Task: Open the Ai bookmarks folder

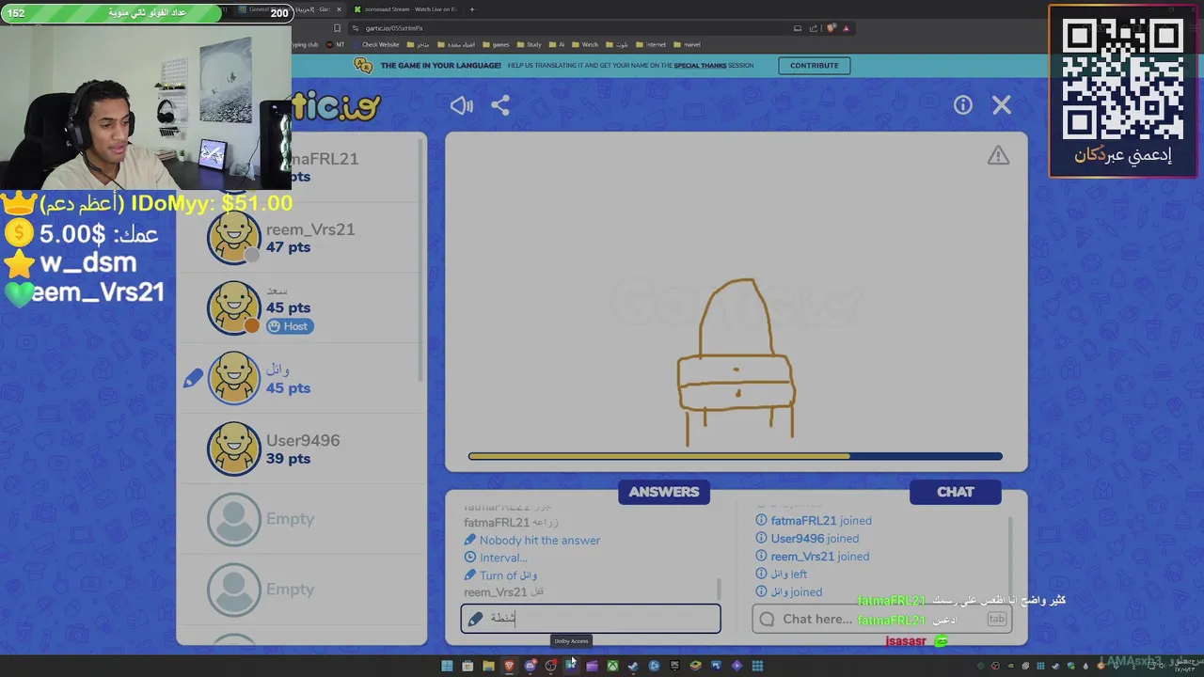Action: tap(557, 44)
